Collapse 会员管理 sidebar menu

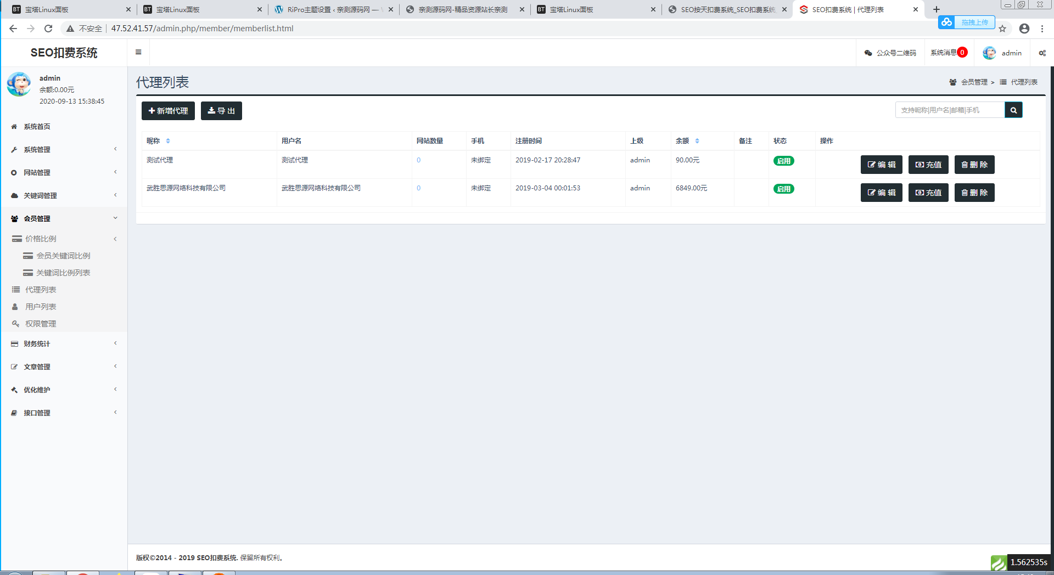64,218
